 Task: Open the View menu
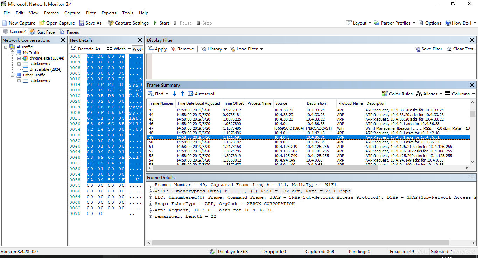click(34, 13)
